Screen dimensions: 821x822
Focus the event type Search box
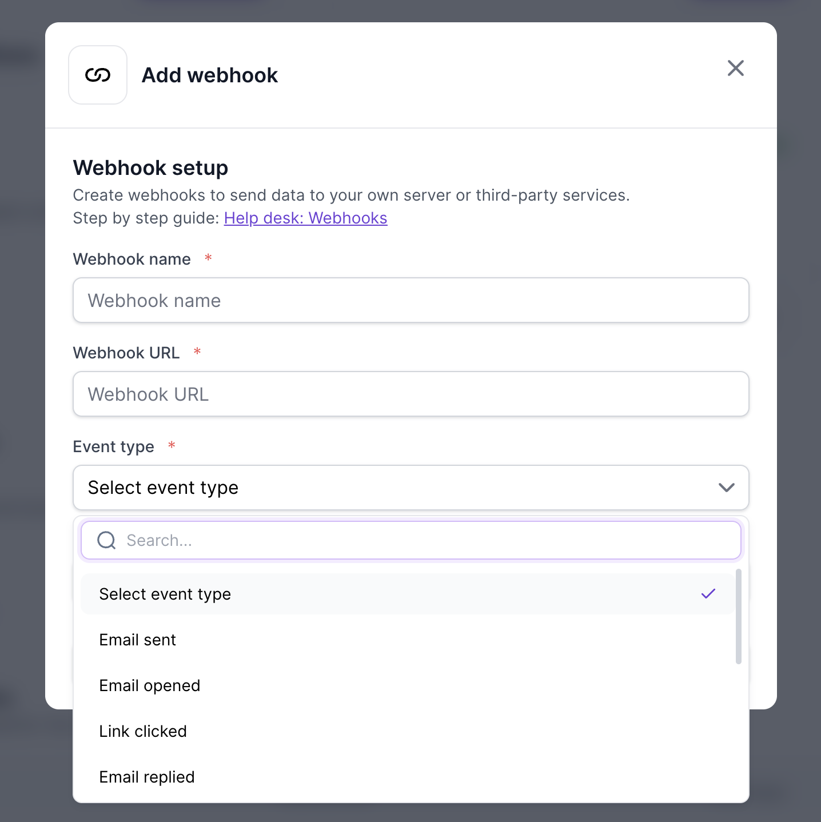pos(423,540)
